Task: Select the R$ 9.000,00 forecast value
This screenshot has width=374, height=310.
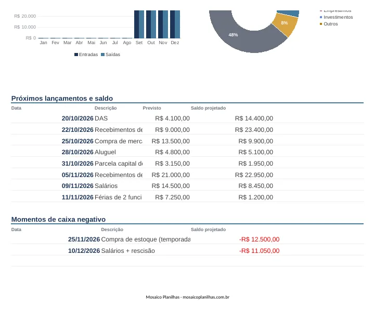Action: [x=173, y=130]
